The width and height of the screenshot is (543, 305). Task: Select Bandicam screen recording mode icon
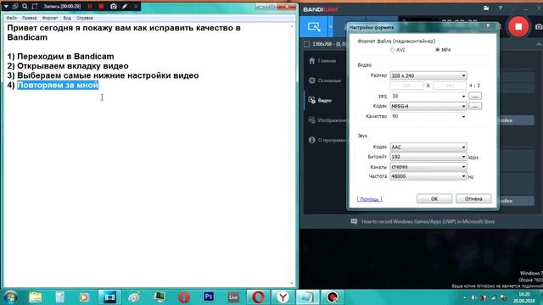[x=314, y=26]
